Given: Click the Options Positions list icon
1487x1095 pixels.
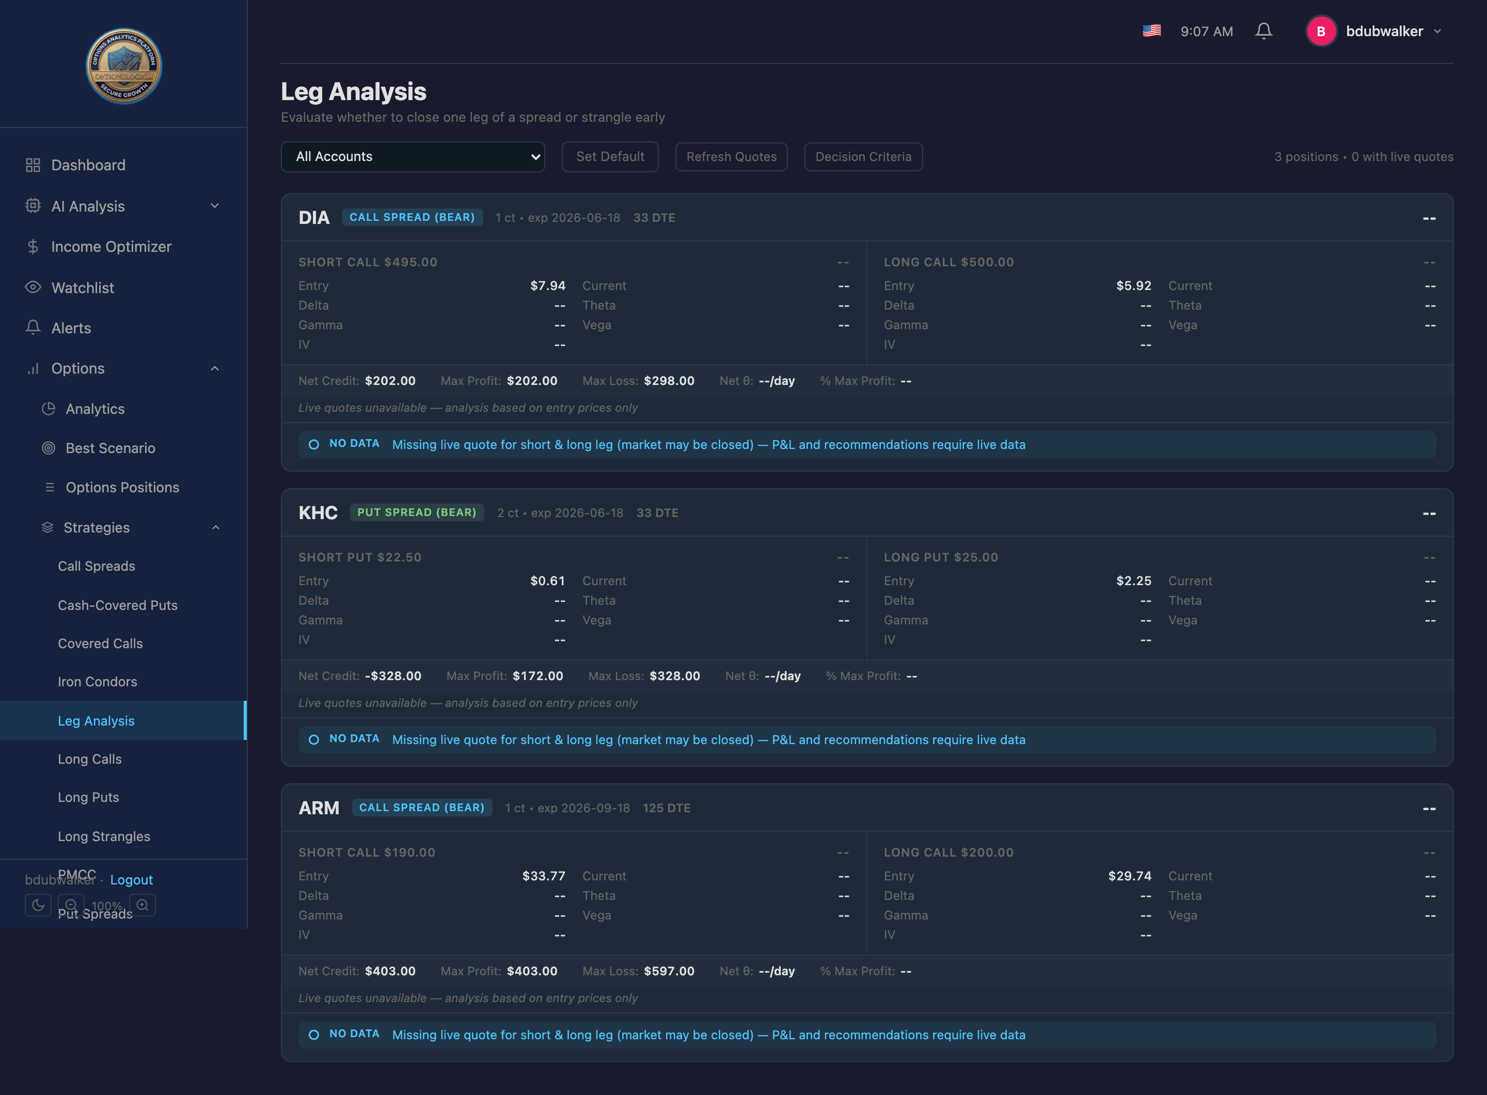Looking at the screenshot, I should (49, 487).
